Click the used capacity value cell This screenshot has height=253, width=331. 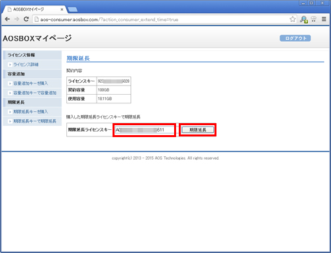(x=114, y=99)
